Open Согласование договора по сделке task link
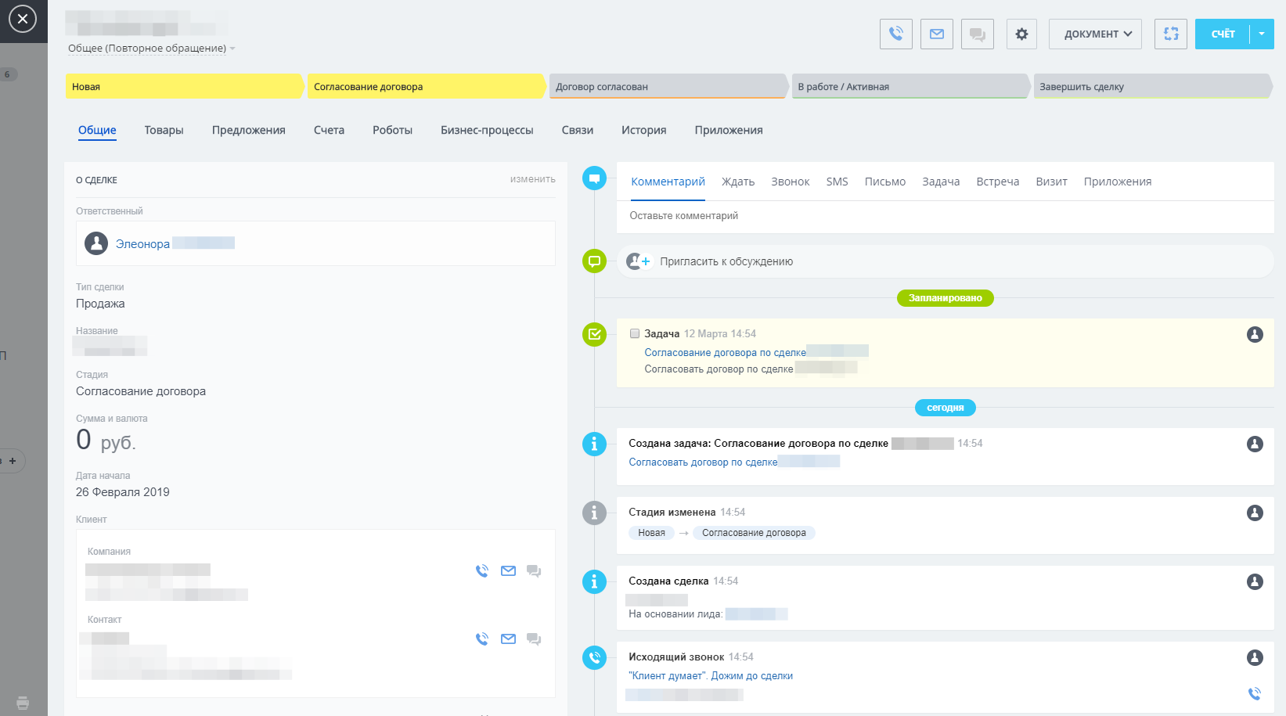The image size is (1286, 716). click(x=725, y=353)
